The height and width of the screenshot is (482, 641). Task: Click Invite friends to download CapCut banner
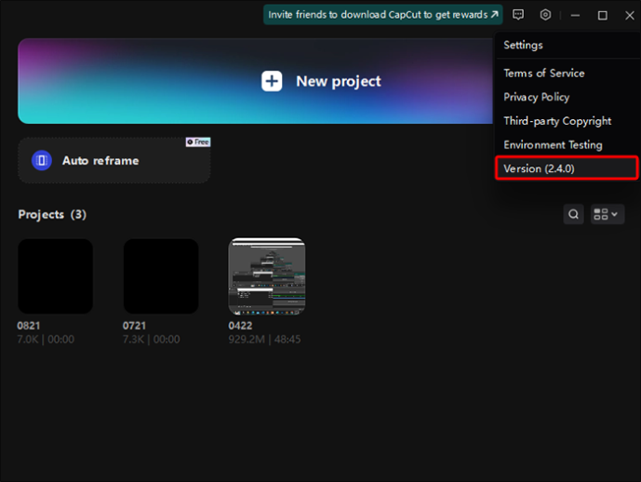point(383,15)
